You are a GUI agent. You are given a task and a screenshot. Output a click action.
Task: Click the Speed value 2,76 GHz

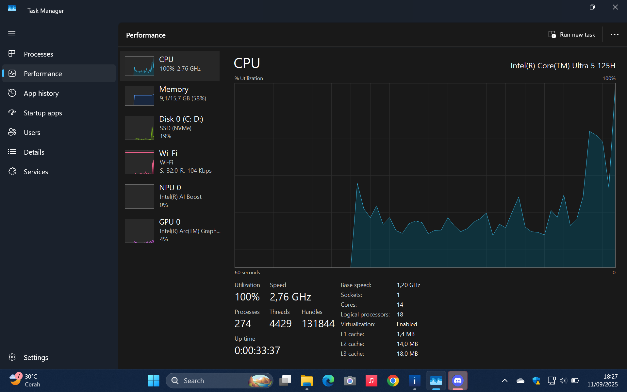click(x=290, y=297)
